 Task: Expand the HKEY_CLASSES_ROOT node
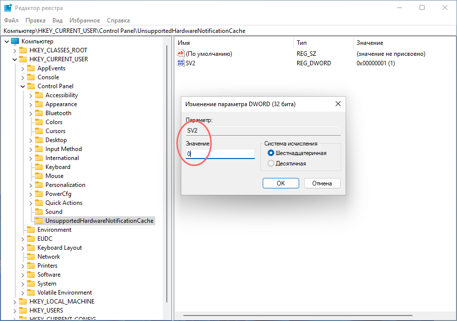tap(14, 51)
